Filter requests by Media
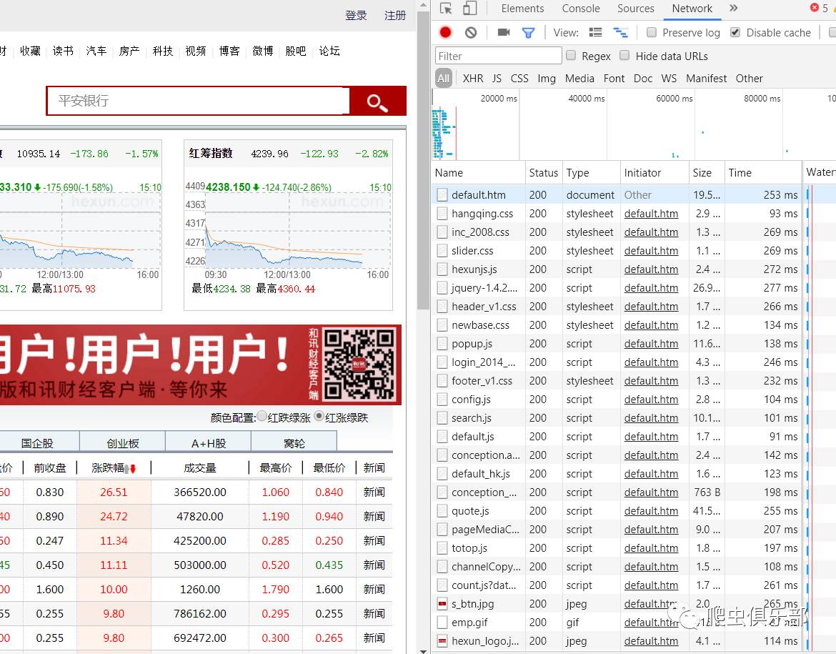Image resolution: width=836 pixels, height=654 pixels. coord(579,79)
